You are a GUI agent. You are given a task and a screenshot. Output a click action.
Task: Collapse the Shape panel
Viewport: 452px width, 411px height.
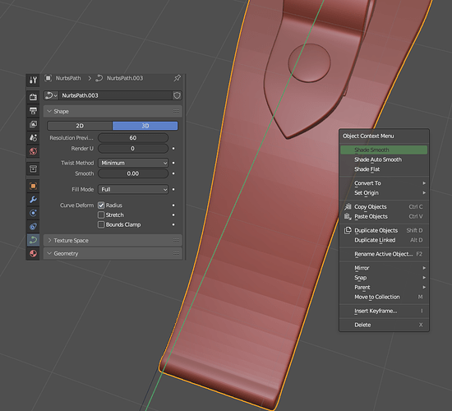tap(49, 111)
